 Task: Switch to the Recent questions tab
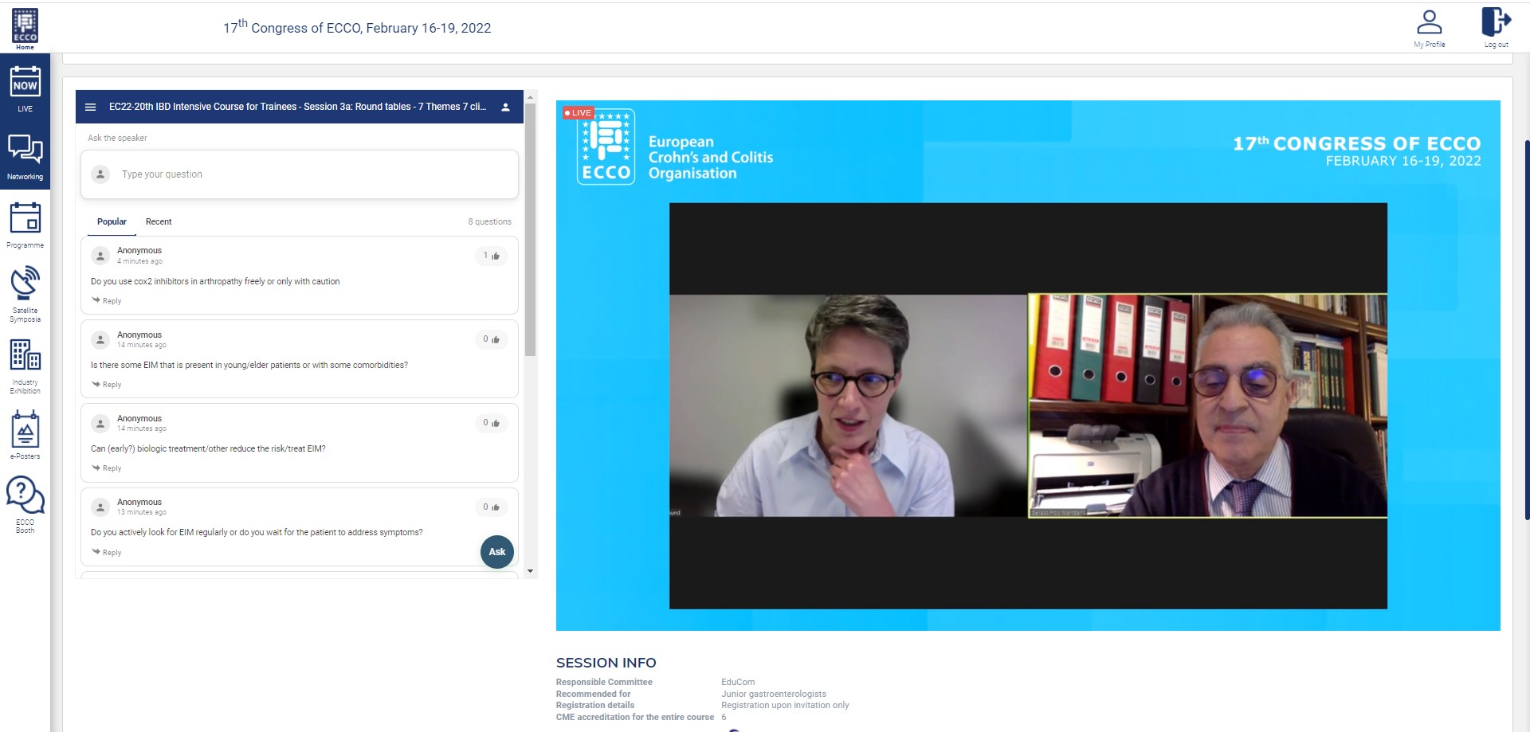pos(159,221)
